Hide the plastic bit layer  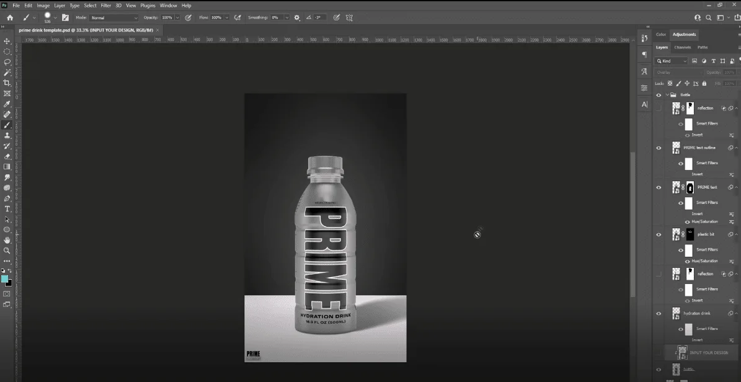click(x=659, y=234)
